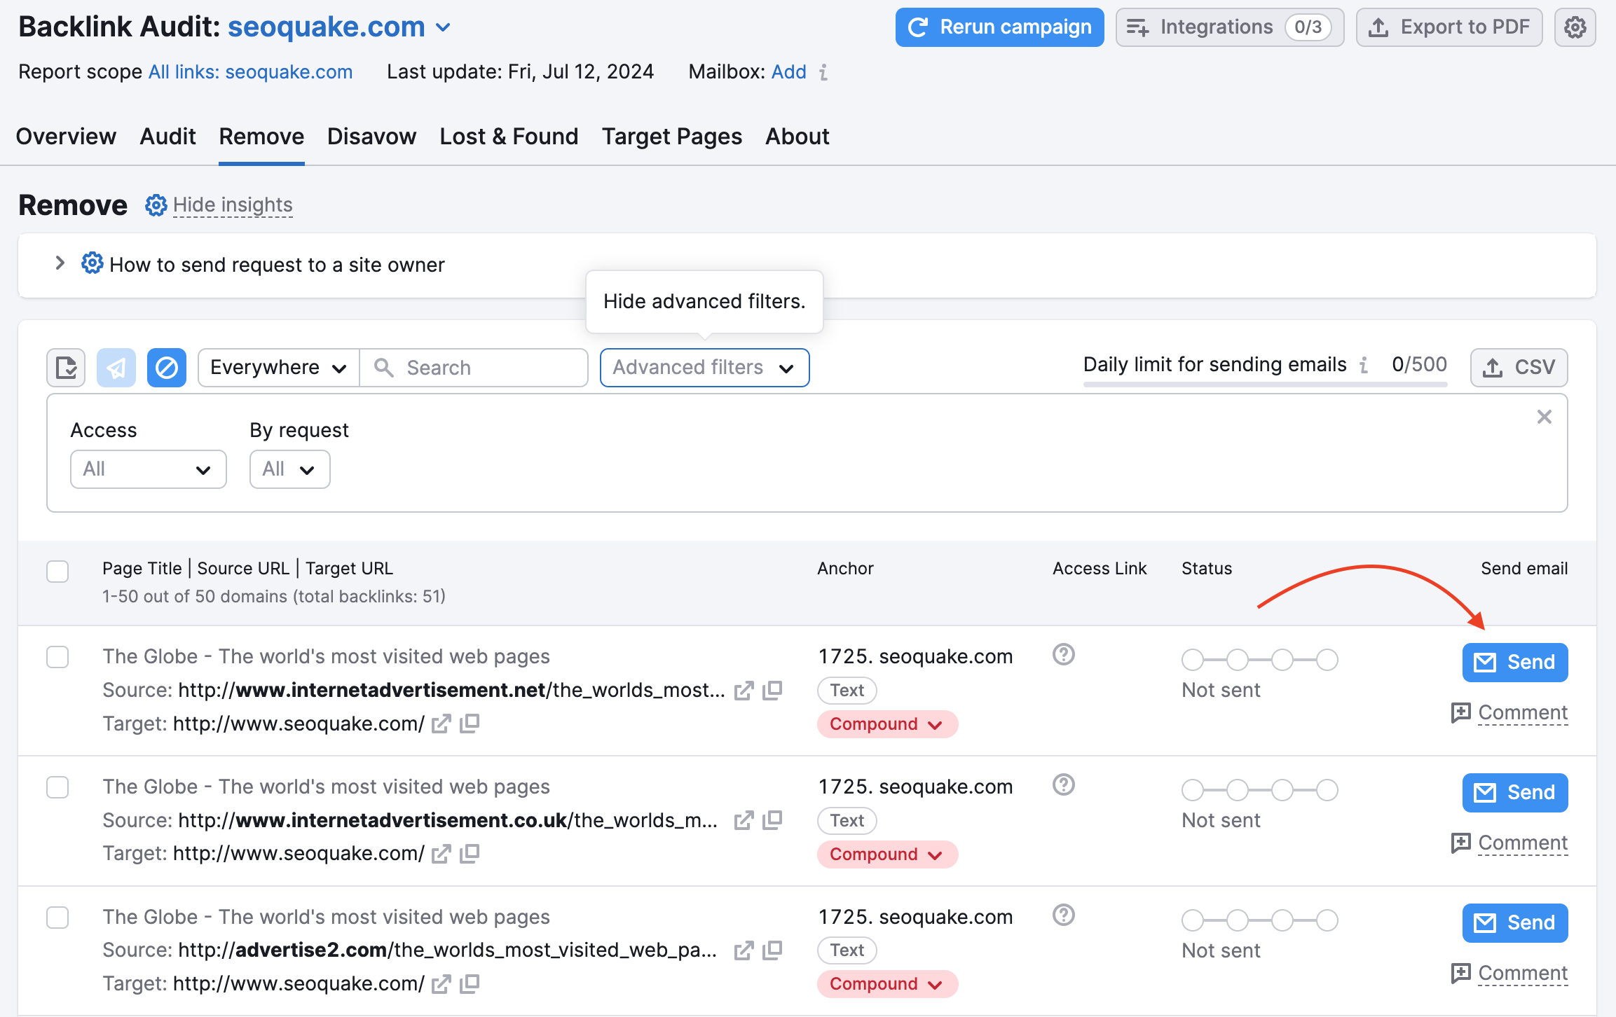Open the Lost & Found tab
Image resolution: width=1616 pixels, height=1017 pixels.
[x=509, y=137]
